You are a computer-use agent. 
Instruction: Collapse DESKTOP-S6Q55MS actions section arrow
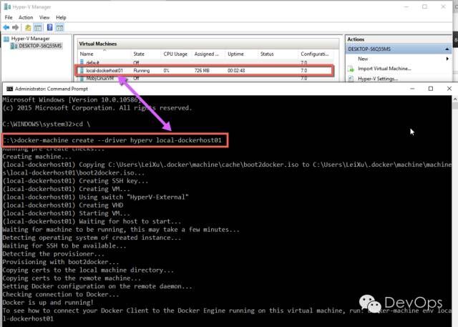point(447,49)
